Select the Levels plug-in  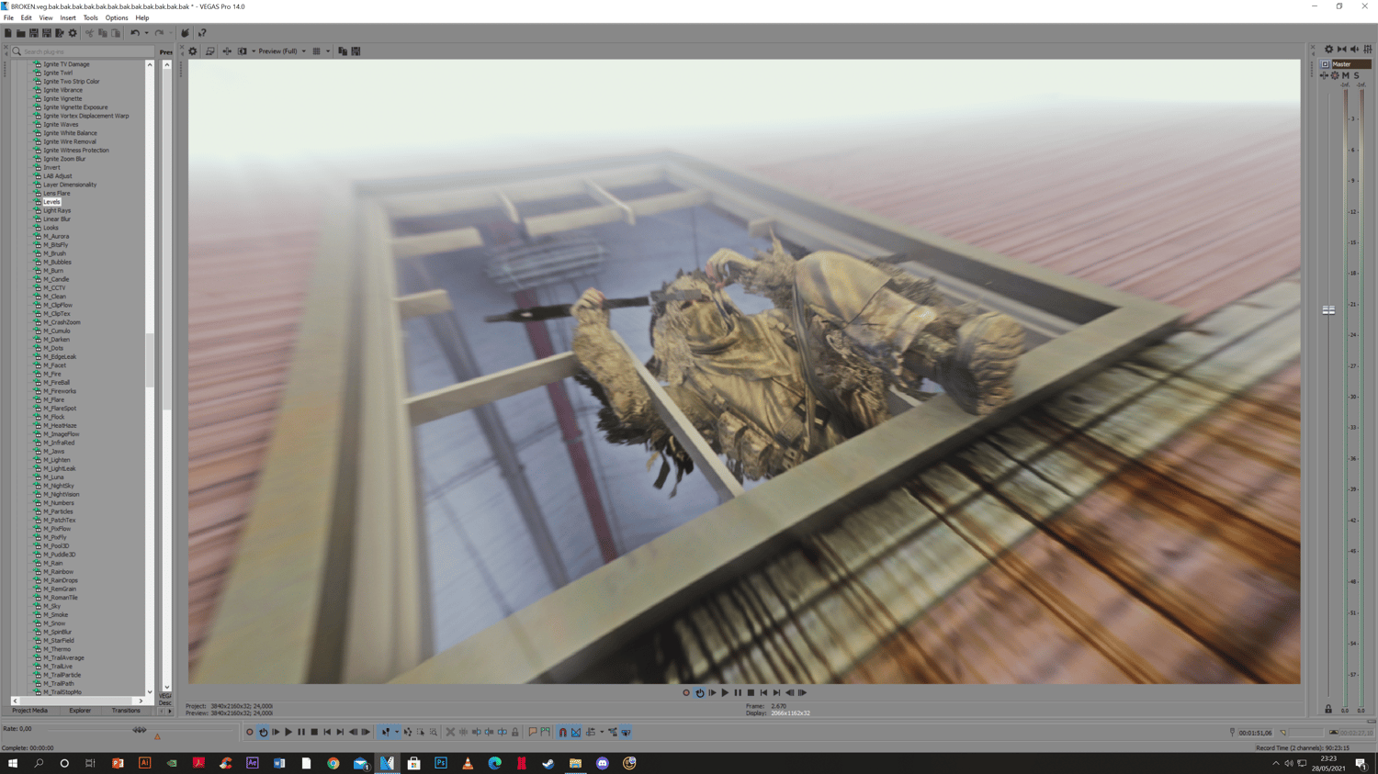(51, 202)
